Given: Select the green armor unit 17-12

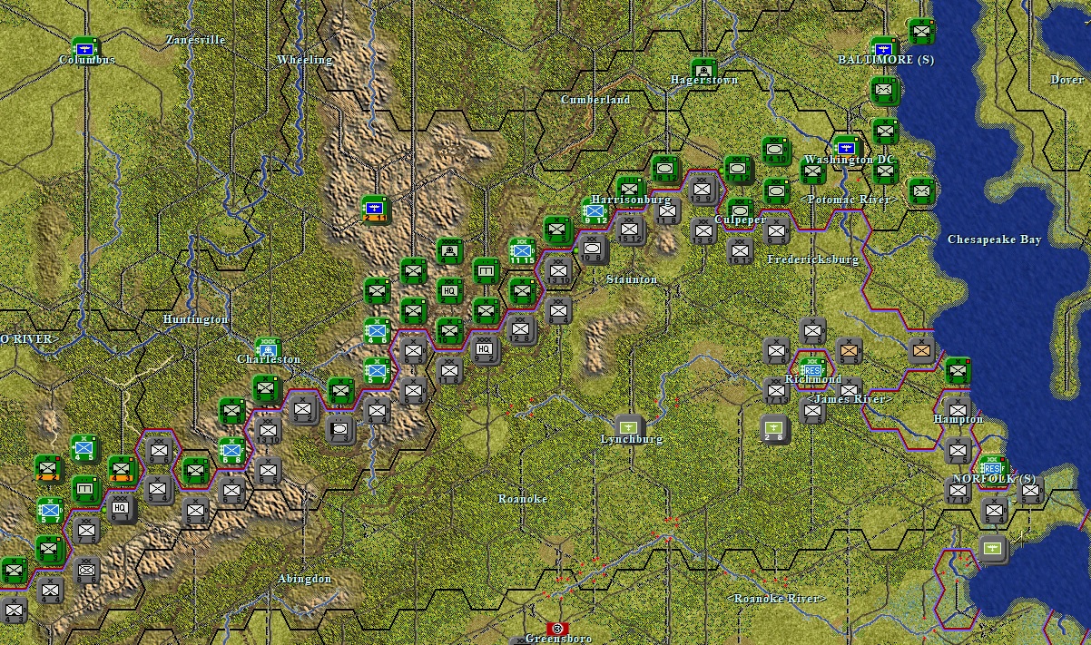Looking at the screenshot, I should 740,169.
